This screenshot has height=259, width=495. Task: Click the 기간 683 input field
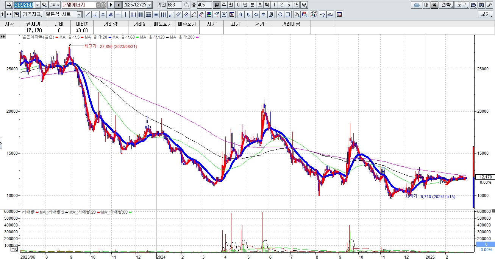pos(174,5)
